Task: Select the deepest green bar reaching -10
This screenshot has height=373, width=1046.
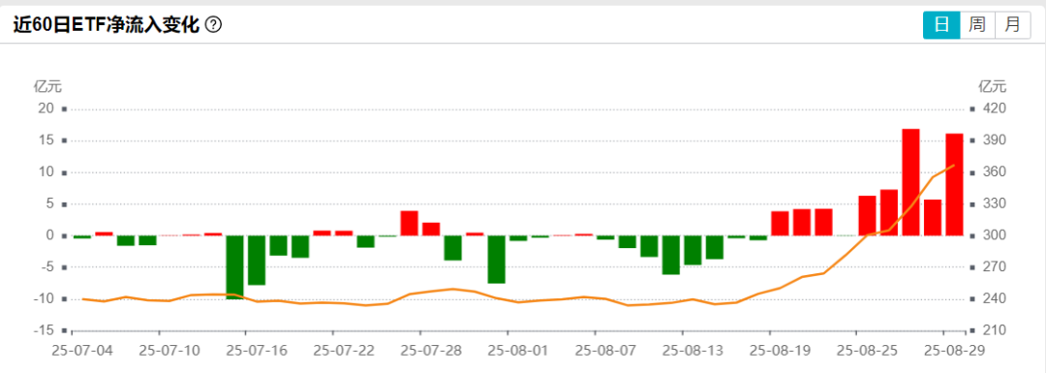Action: 234,266
